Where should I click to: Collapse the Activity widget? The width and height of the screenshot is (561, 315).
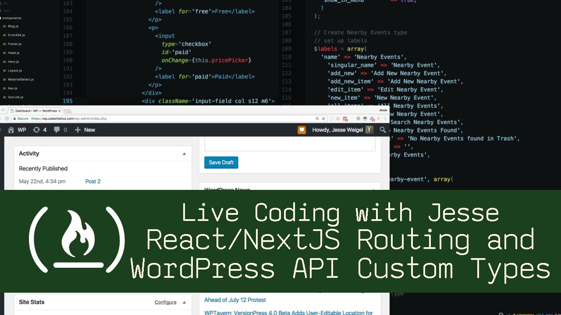click(185, 154)
